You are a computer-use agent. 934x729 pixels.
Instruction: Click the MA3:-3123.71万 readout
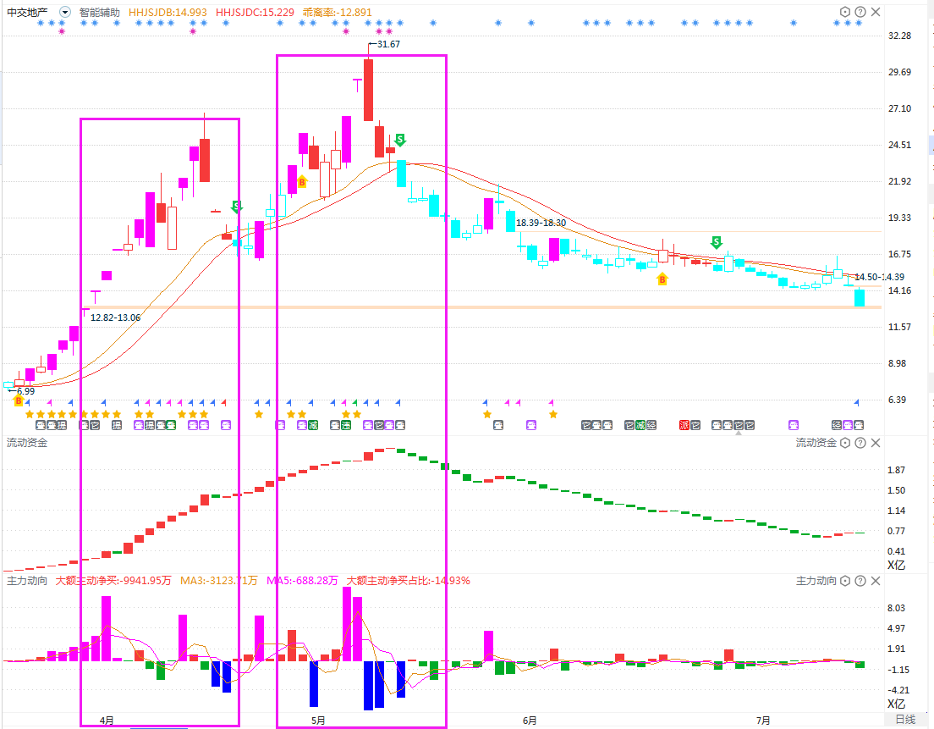pos(219,581)
